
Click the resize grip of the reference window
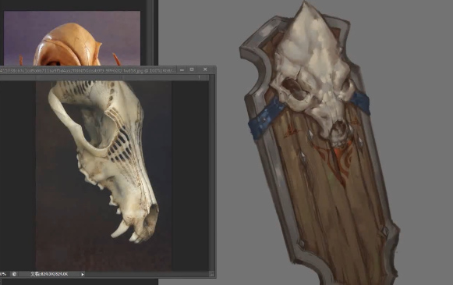tap(212, 274)
